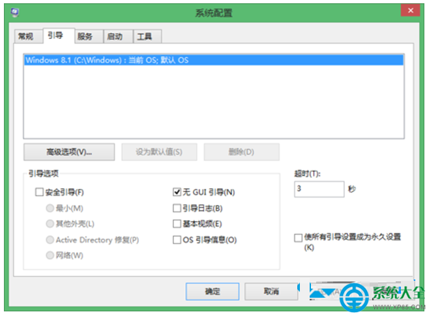Go to the 启动 tab
This screenshot has width=427, height=314.
[118, 36]
